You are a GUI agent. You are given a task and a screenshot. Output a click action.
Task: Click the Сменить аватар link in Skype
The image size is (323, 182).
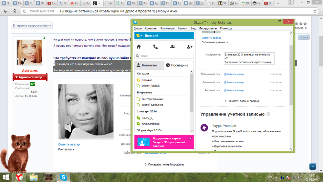[212, 38]
